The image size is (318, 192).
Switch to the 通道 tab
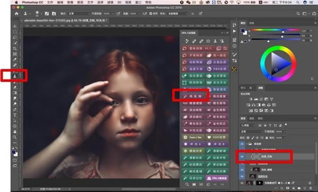[251, 118]
